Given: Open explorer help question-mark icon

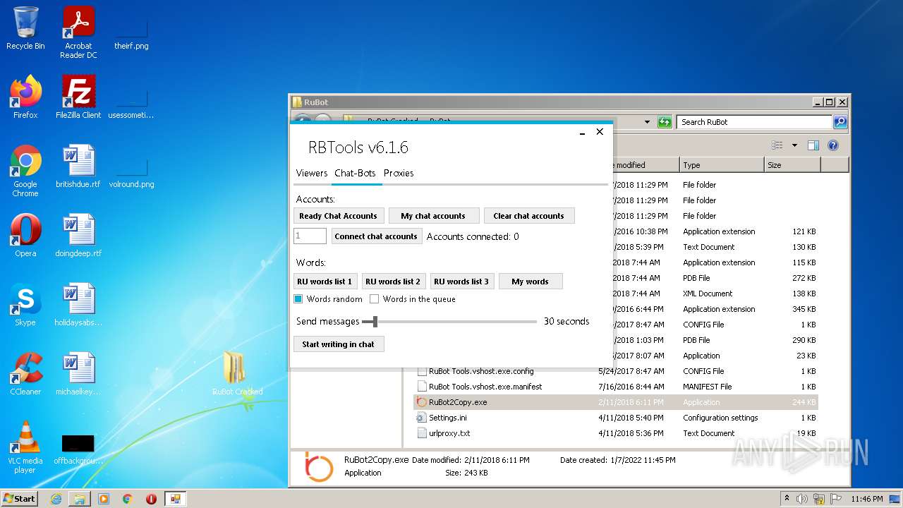Looking at the screenshot, I should tap(833, 145).
